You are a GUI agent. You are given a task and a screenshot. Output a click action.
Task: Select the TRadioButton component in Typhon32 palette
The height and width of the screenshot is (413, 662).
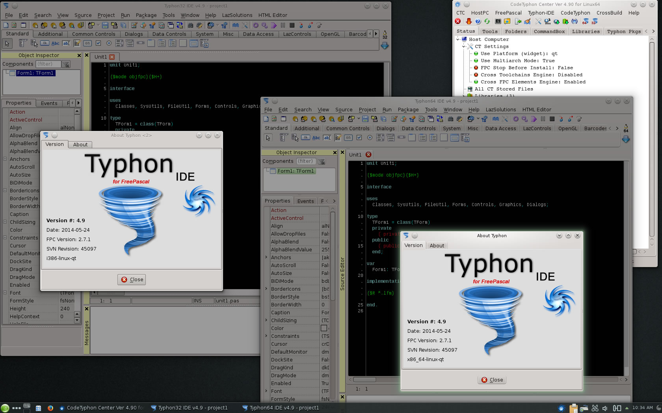(x=109, y=43)
